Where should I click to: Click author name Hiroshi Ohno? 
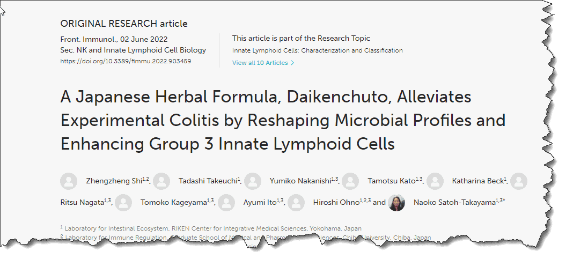click(336, 203)
